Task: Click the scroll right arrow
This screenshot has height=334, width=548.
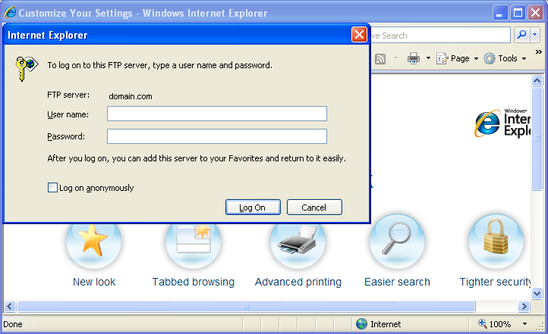Action: pos(524,307)
